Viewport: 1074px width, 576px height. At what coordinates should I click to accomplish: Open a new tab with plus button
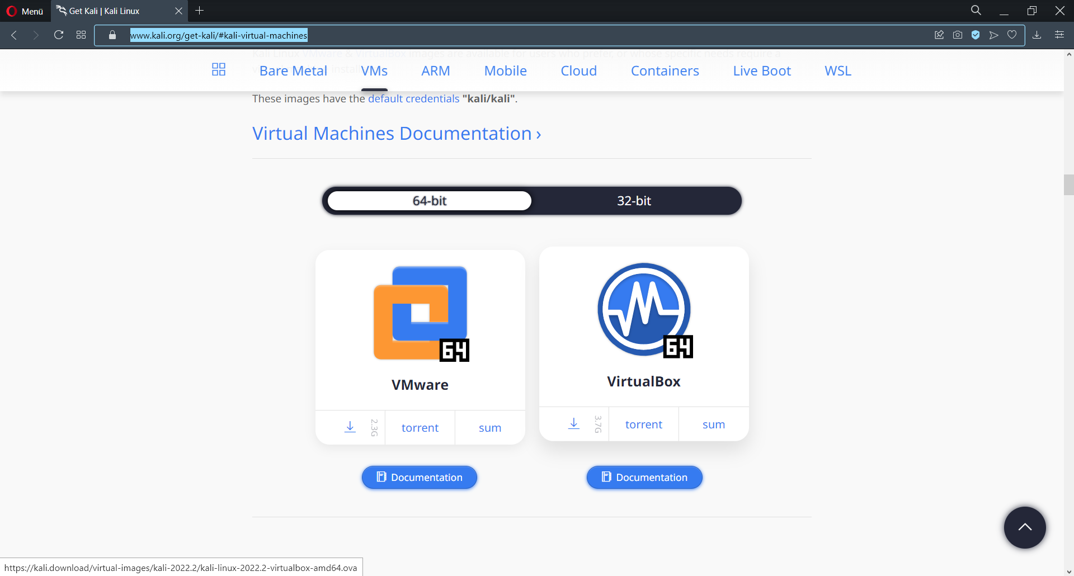(x=200, y=11)
